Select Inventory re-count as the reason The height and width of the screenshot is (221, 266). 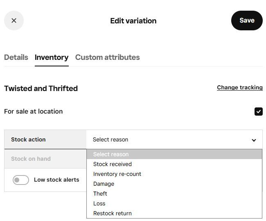[117, 174]
